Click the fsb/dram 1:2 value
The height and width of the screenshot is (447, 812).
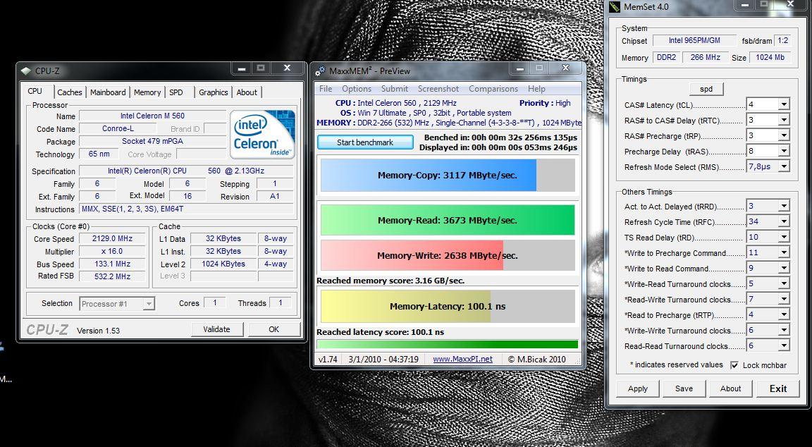coord(782,40)
